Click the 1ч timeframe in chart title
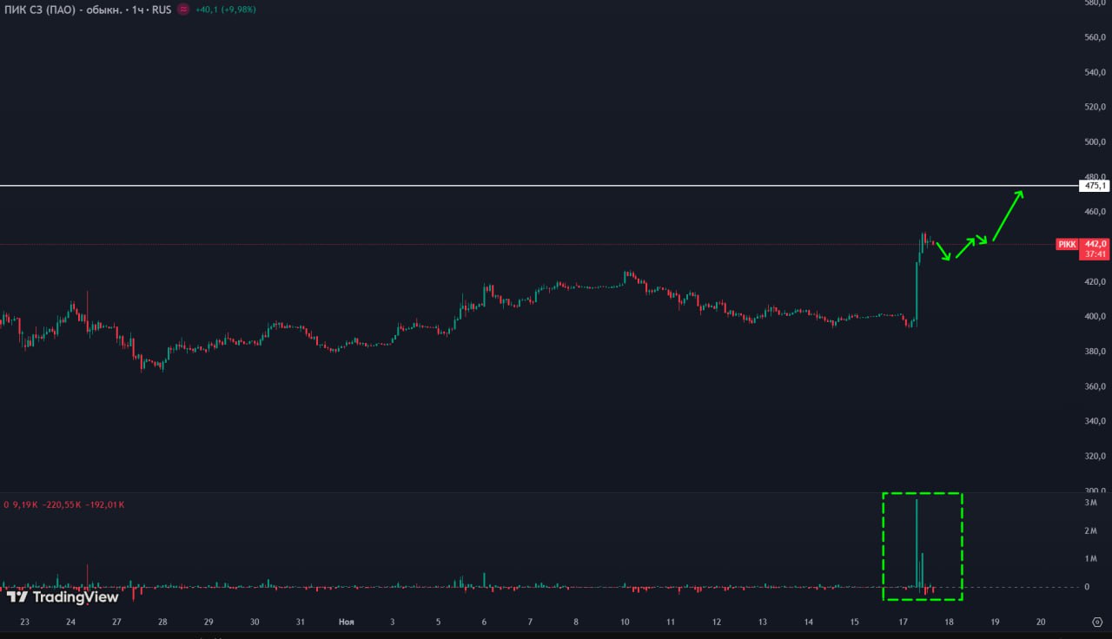 pyautogui.click(x=137, y=10)
